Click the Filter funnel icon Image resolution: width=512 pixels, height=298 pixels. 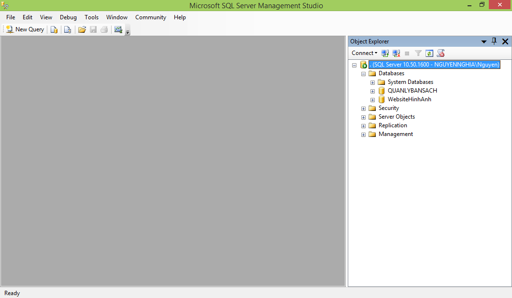418,53
